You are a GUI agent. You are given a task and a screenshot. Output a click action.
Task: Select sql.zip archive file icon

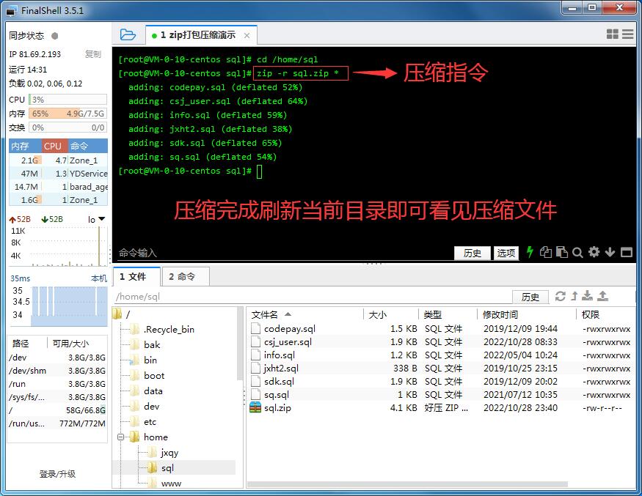[255, 407]
